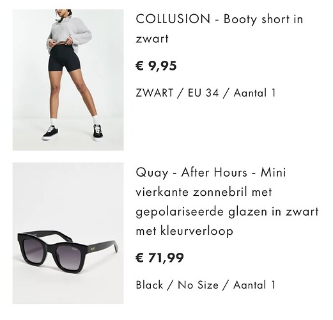The image size is (333, 320).
Task: Click 'met kleurverloop' line of sunglasses title
Action: 185,231
